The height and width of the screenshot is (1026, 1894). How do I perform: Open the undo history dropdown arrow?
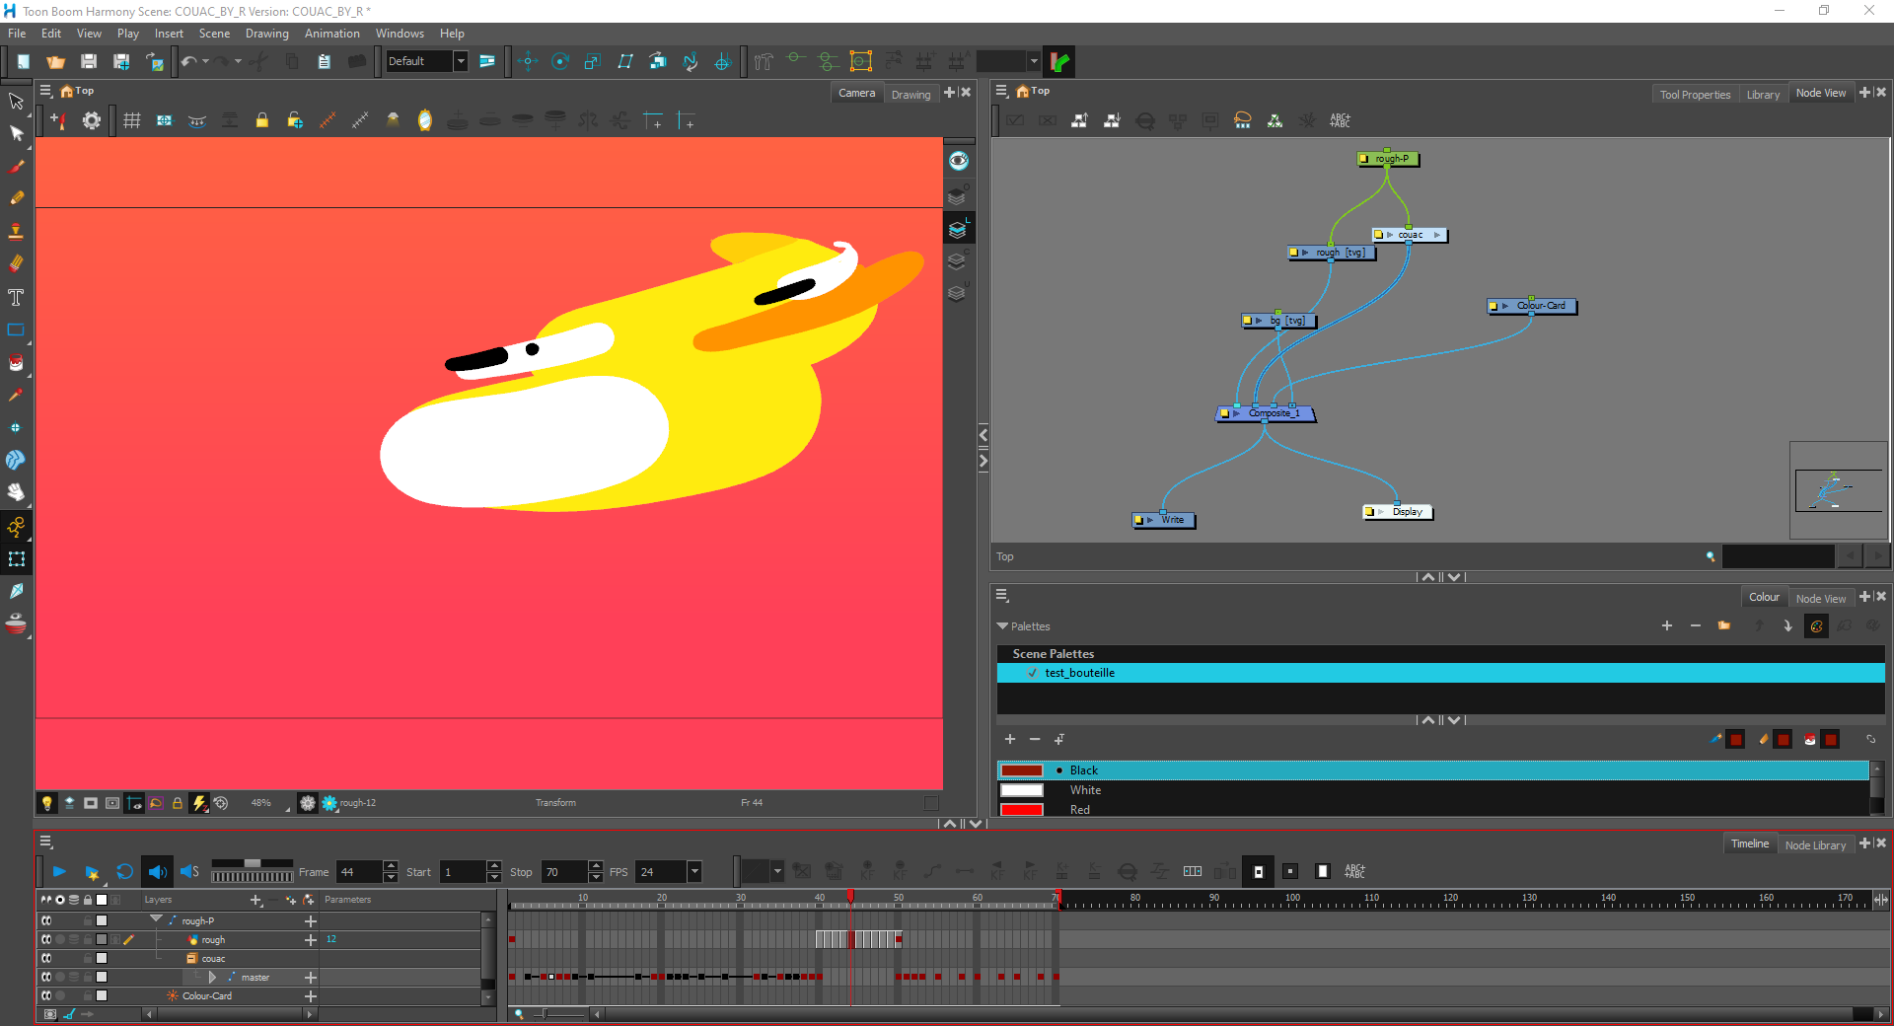pos(205,61)
